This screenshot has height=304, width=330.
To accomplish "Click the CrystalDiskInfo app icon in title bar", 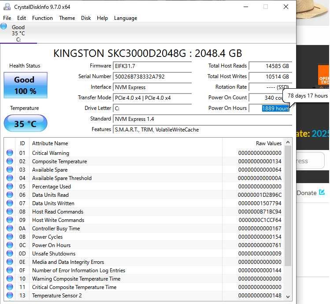I will (x=7, y=7).
